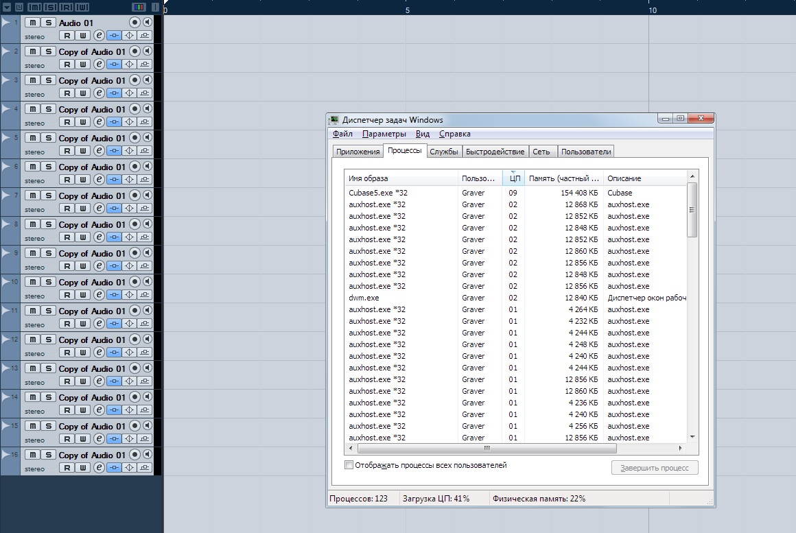Click the equalizer state button on track 8
This screenshot has height=533, width=796.
pyautogui.click(x=130, y=237)
